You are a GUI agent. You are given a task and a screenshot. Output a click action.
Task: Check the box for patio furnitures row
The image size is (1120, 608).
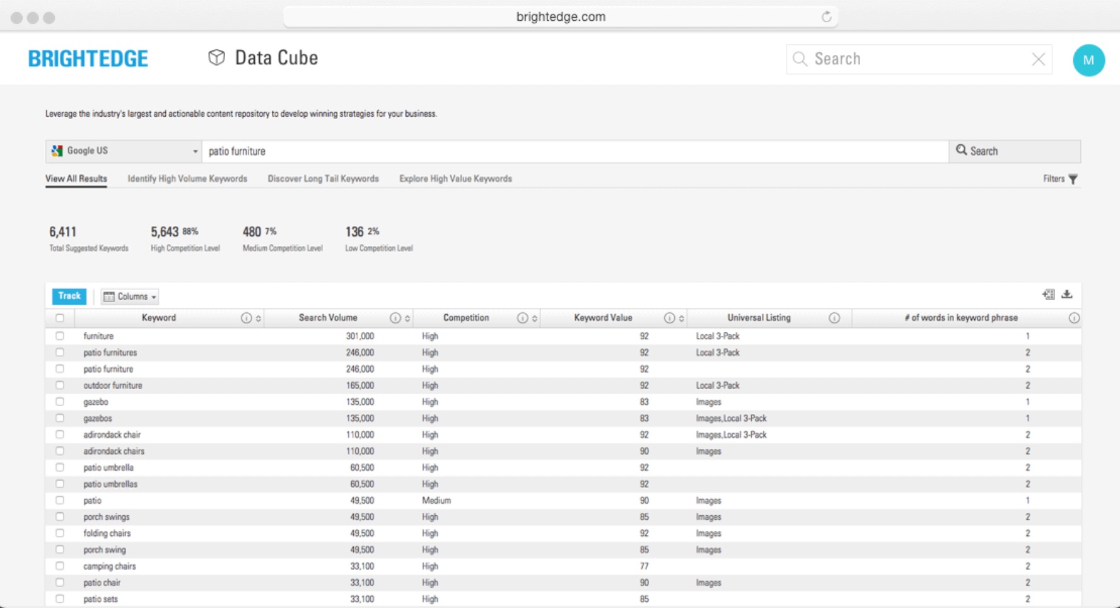60,353
